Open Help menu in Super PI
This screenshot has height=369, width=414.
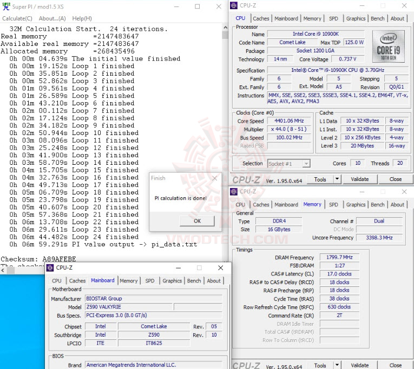click(x=82, y=18)
